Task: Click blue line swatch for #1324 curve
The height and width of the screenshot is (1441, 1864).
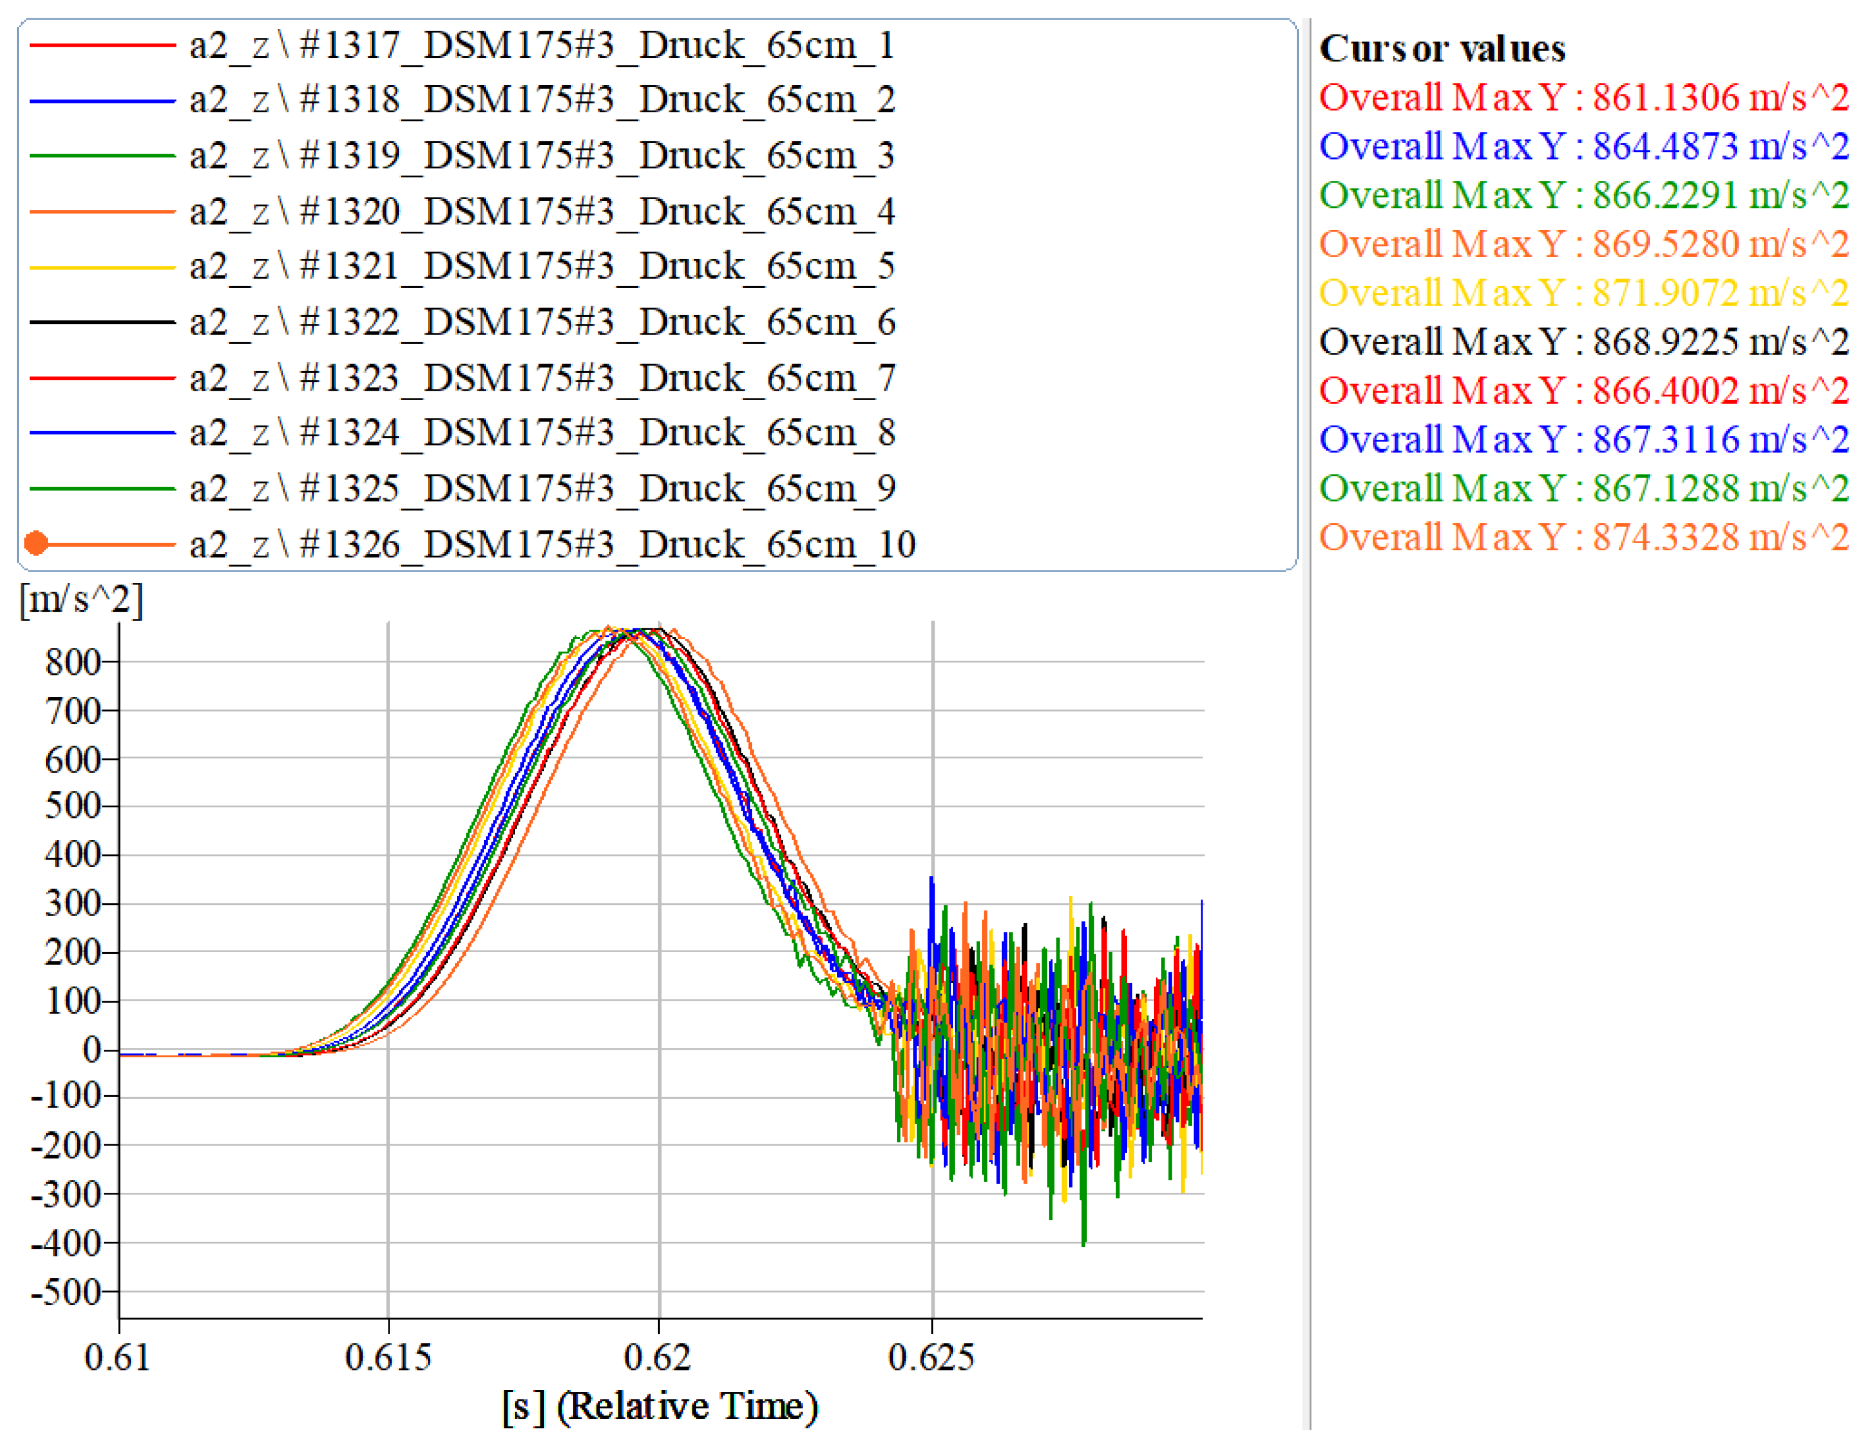Action: point(102,433)
